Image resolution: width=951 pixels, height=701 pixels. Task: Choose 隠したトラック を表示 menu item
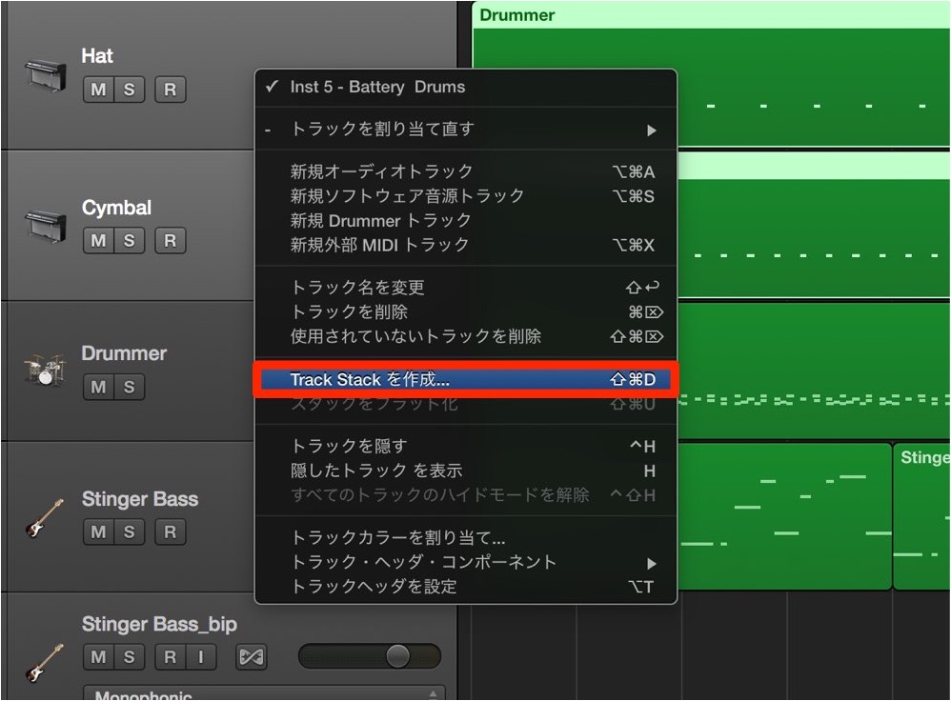click(466, 471)
